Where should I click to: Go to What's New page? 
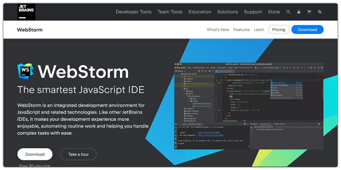(218, 30)
